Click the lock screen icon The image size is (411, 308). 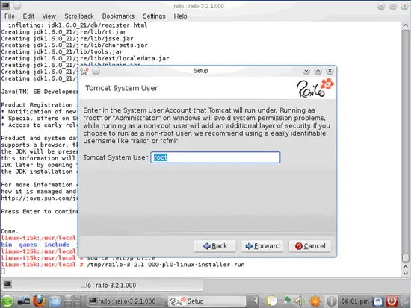[378, 301]
